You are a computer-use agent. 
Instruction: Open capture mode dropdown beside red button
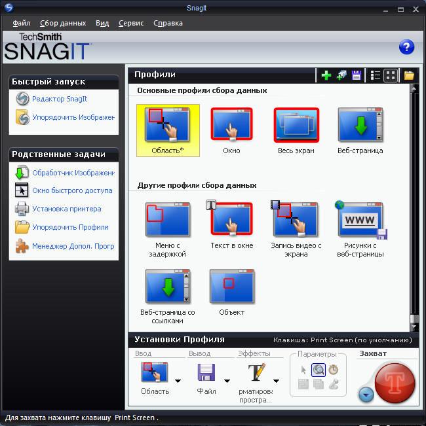click(366, 395)
